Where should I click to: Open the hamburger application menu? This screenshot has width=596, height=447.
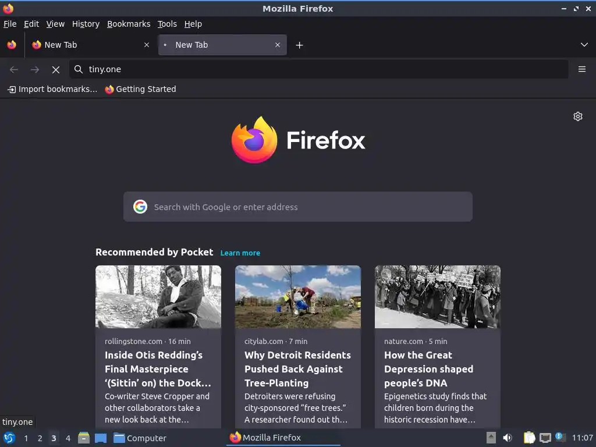(x=582, y=69)
